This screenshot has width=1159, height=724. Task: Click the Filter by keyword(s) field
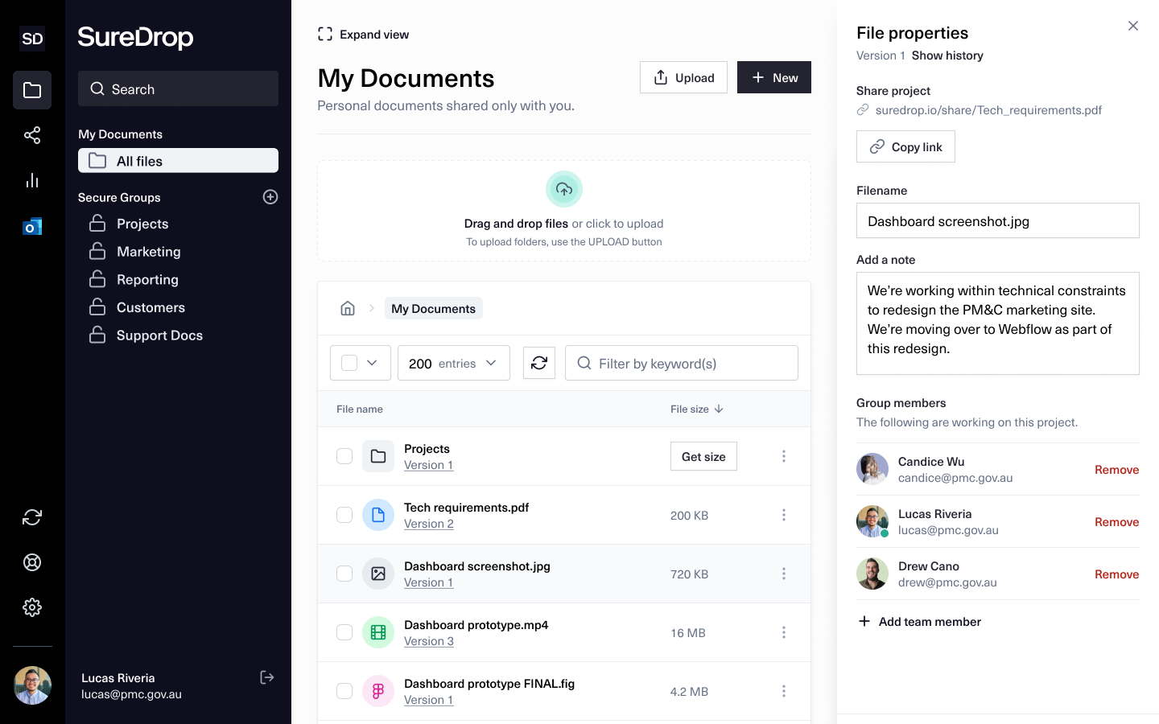pyautogui.click(x=682, y=363)
